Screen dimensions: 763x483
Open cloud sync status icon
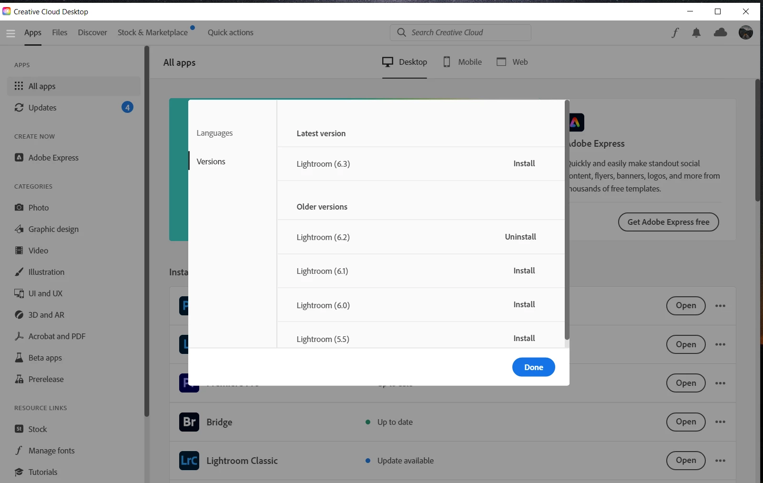pos(721,32)
